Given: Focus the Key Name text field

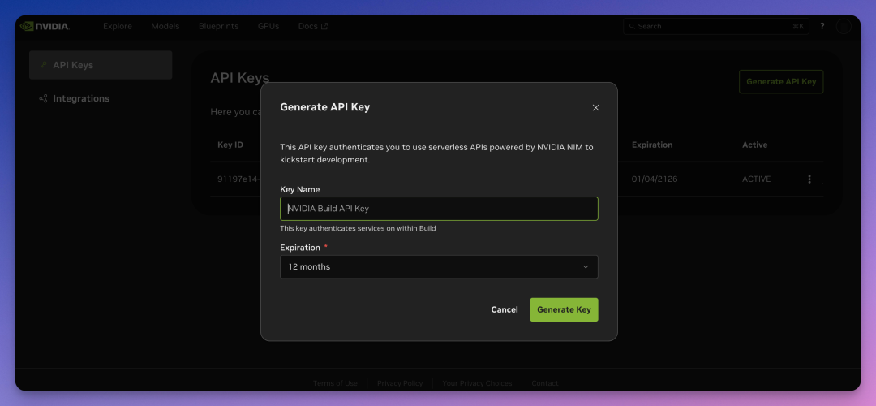Looking at the screenshot, I should click(x=438, y=209).
